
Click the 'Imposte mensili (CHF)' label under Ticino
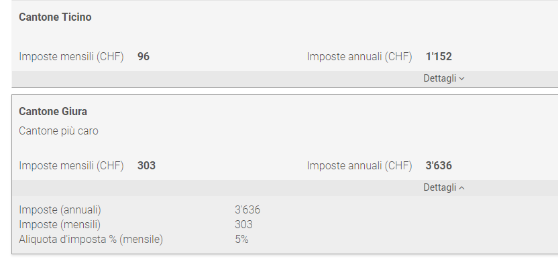point(71,57)
